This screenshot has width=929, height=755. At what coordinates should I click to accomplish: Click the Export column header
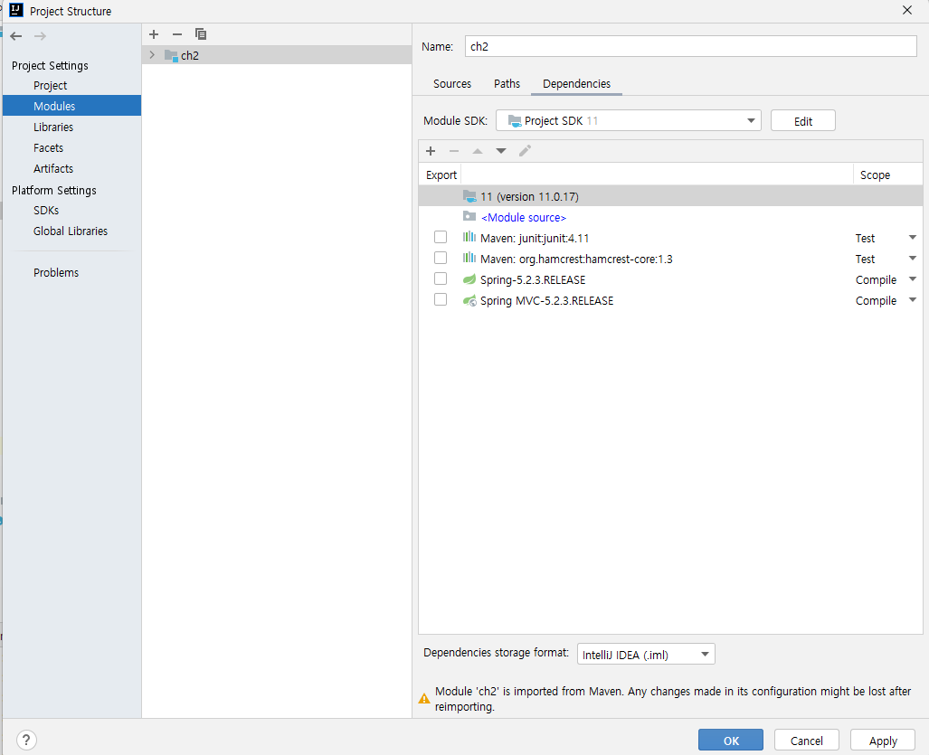click(441, 175)
